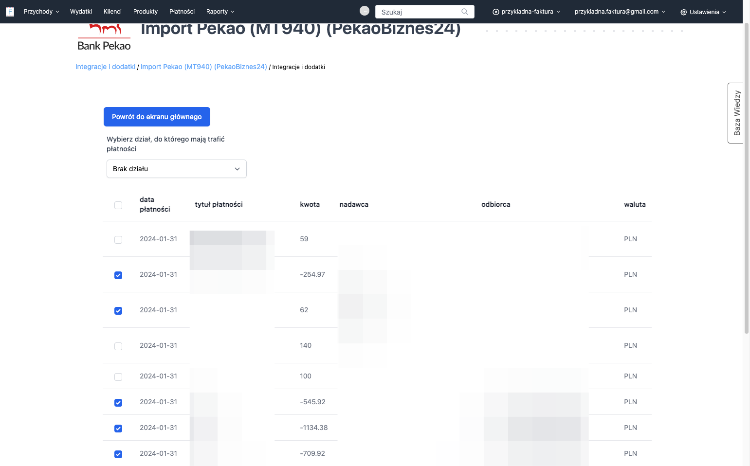Image resolution: width=750 pixels, height=466 pixels.
Task: Check the row with amount 59
Action: (118, 240)
